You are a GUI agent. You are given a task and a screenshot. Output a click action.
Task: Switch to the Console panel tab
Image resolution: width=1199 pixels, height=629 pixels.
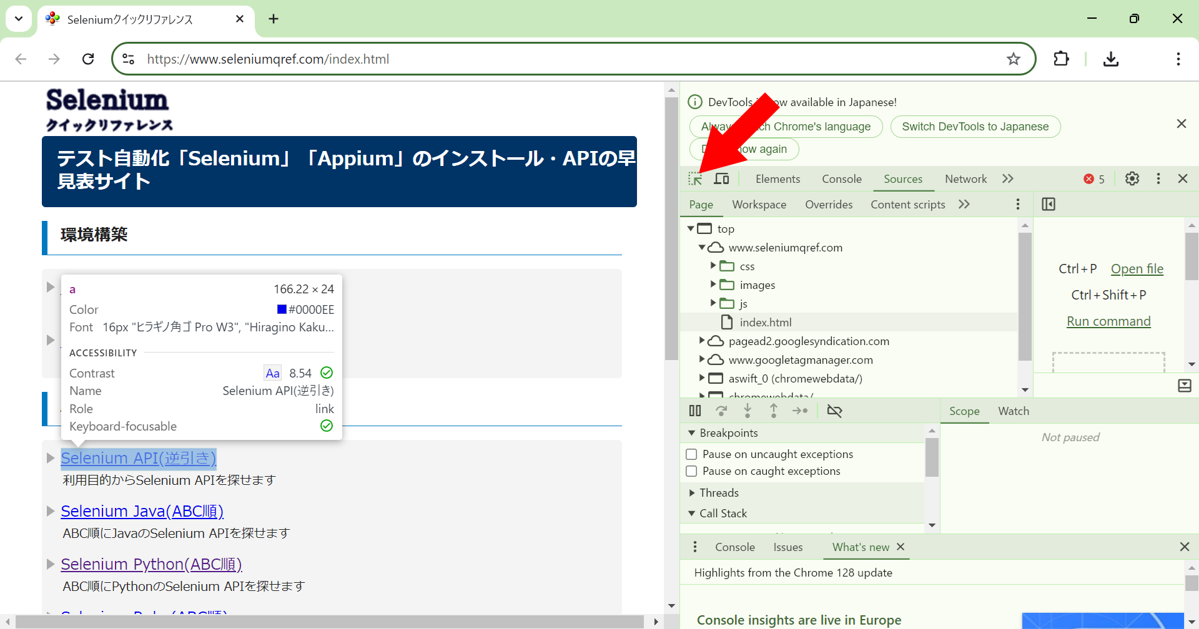tap(842, 179)
